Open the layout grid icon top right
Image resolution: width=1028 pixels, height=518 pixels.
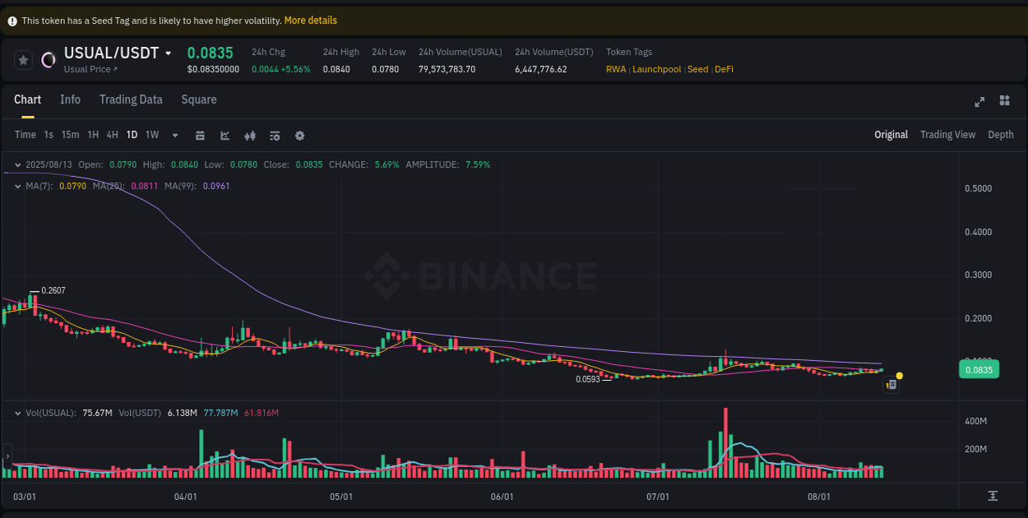pyautogui.click(x=1004, y=100)
